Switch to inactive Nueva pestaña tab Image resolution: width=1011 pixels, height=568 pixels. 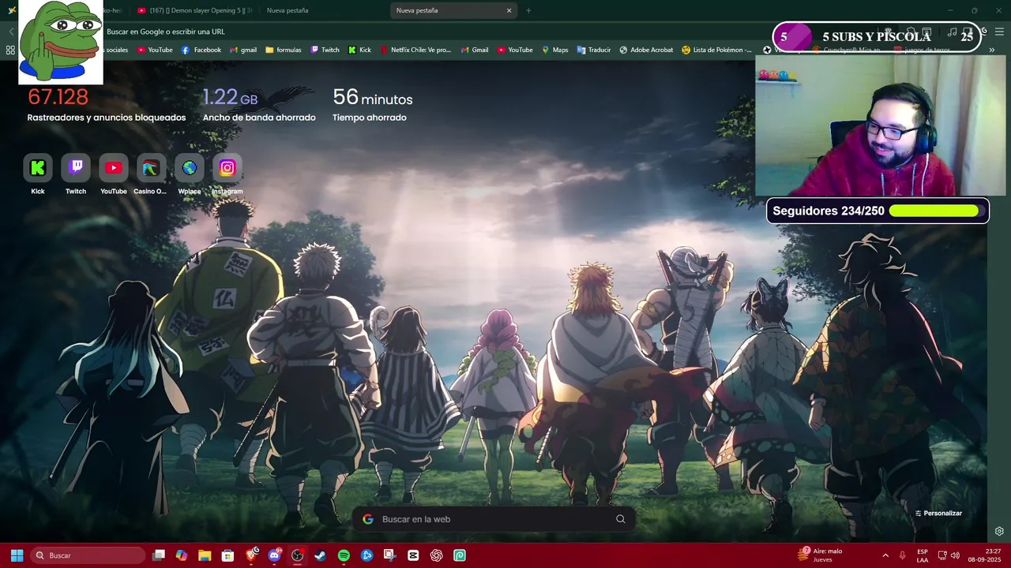pos(288,10)
